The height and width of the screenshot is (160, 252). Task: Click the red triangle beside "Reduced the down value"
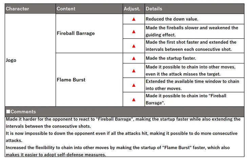coord(134,19)
